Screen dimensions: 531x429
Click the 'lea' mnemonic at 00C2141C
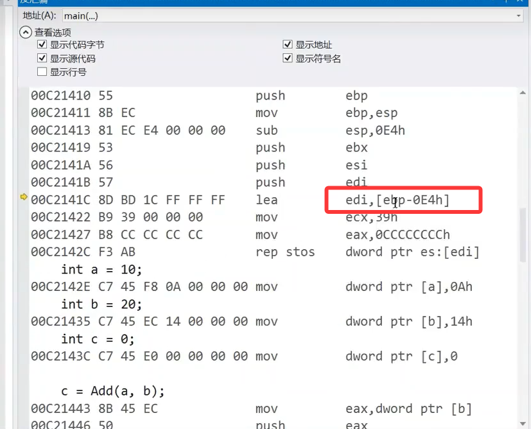click(267, 200)
